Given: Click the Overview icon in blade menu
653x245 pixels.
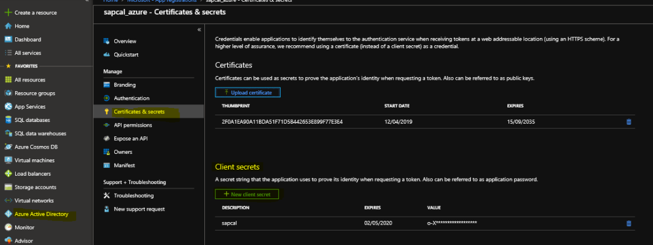Looking at the screenshot, I should pyautogui.click(x=106, y=41).
